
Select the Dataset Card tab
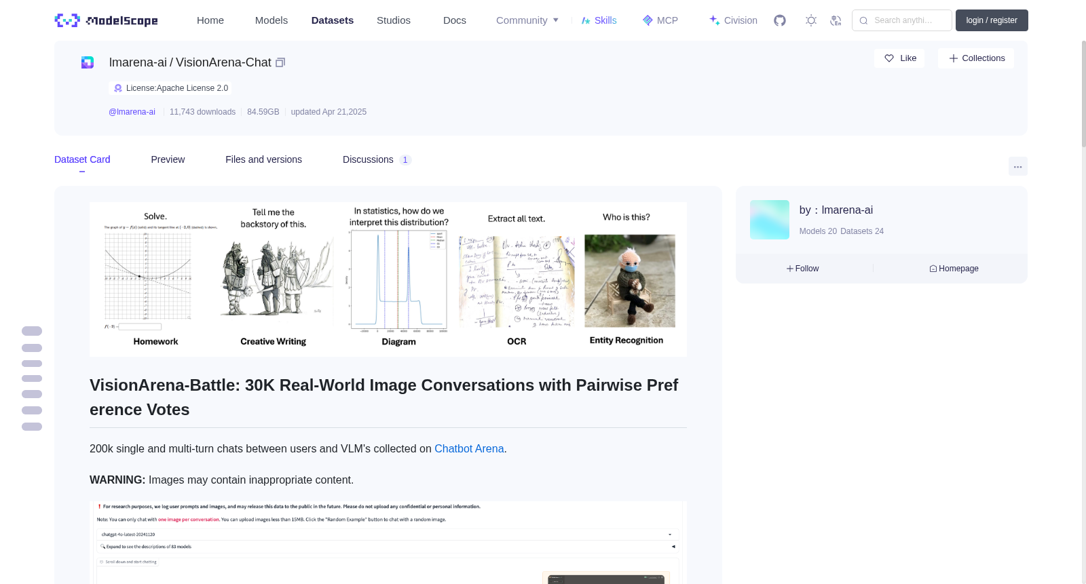point(82,159)
